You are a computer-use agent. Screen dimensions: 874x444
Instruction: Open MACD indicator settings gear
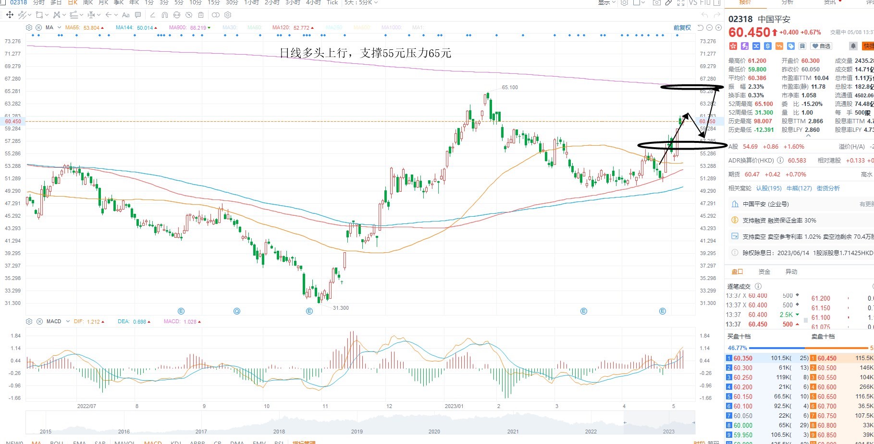29,321
